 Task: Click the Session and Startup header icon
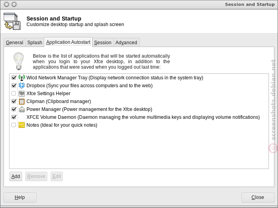tap(12, 21)
